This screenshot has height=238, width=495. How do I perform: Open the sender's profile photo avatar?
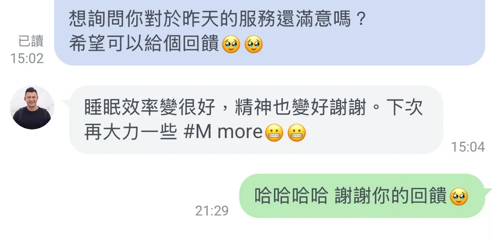coord(32,107)
